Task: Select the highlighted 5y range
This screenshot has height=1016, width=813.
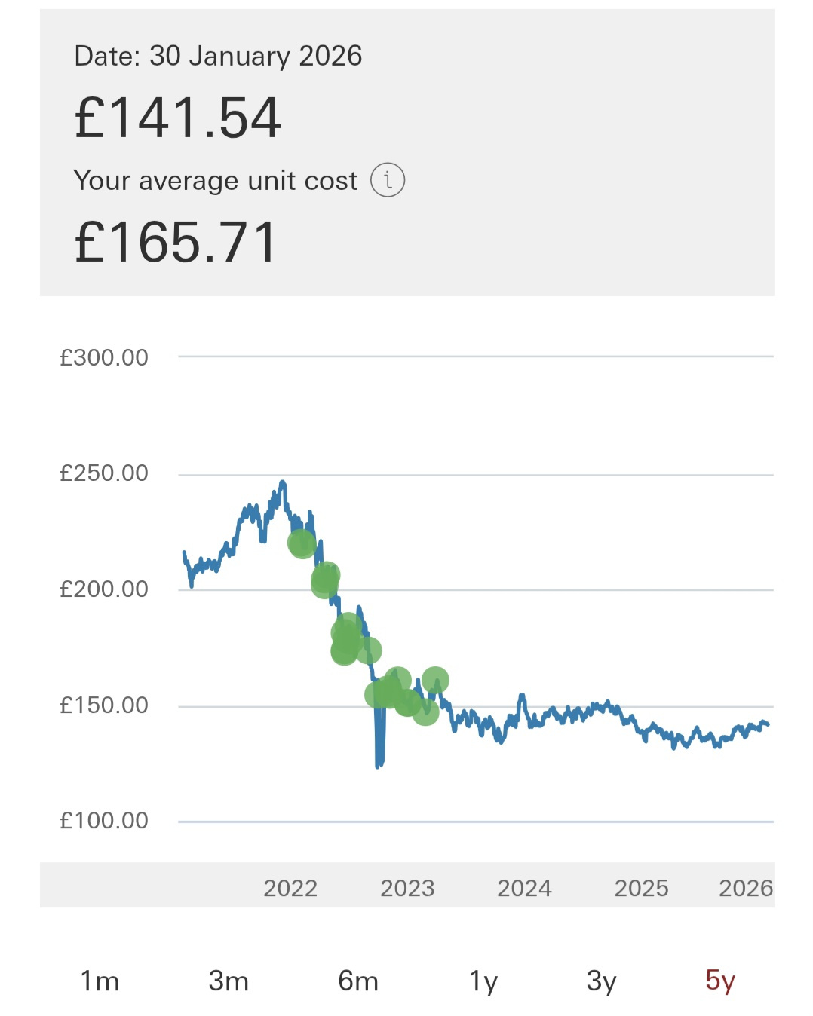Action: (x=720, y=980)
